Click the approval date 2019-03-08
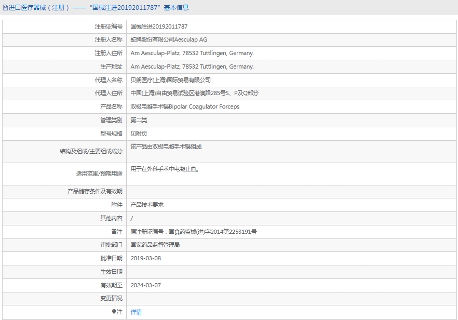Image resolution: width=458 pixels, height=320 pixels. point(146,258)
